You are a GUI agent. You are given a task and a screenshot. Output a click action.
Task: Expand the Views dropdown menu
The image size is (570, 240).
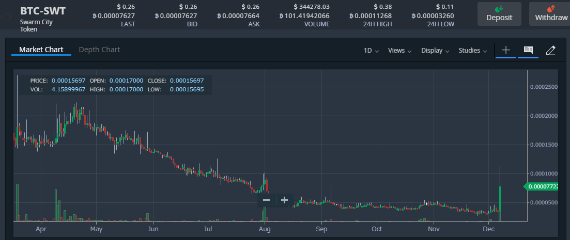(399, 51)
